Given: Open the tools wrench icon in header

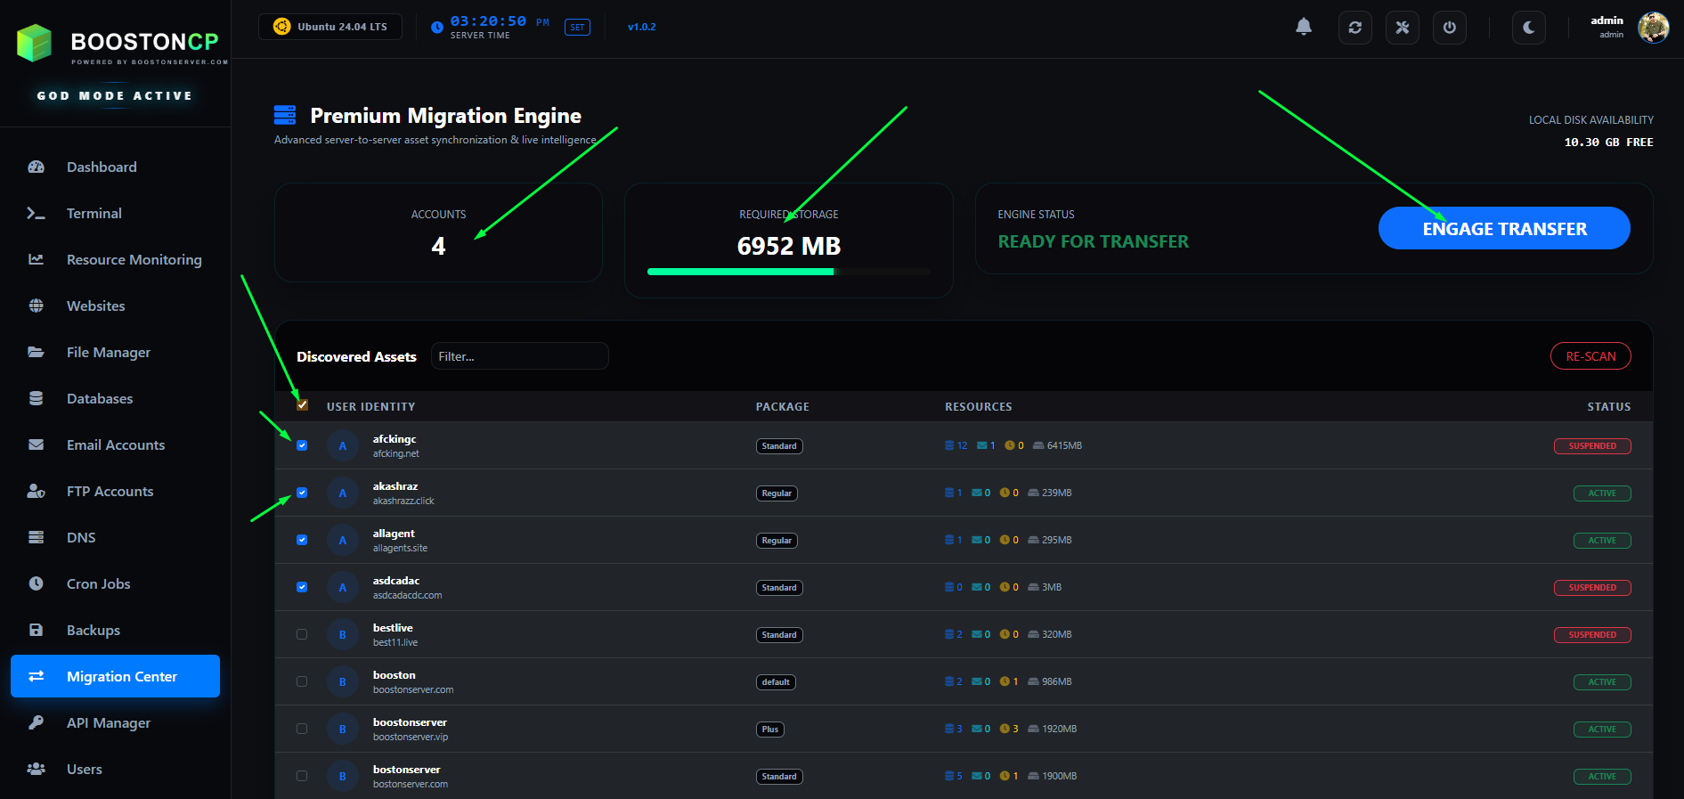Looking at the screenshot, I should [1402, 28].
